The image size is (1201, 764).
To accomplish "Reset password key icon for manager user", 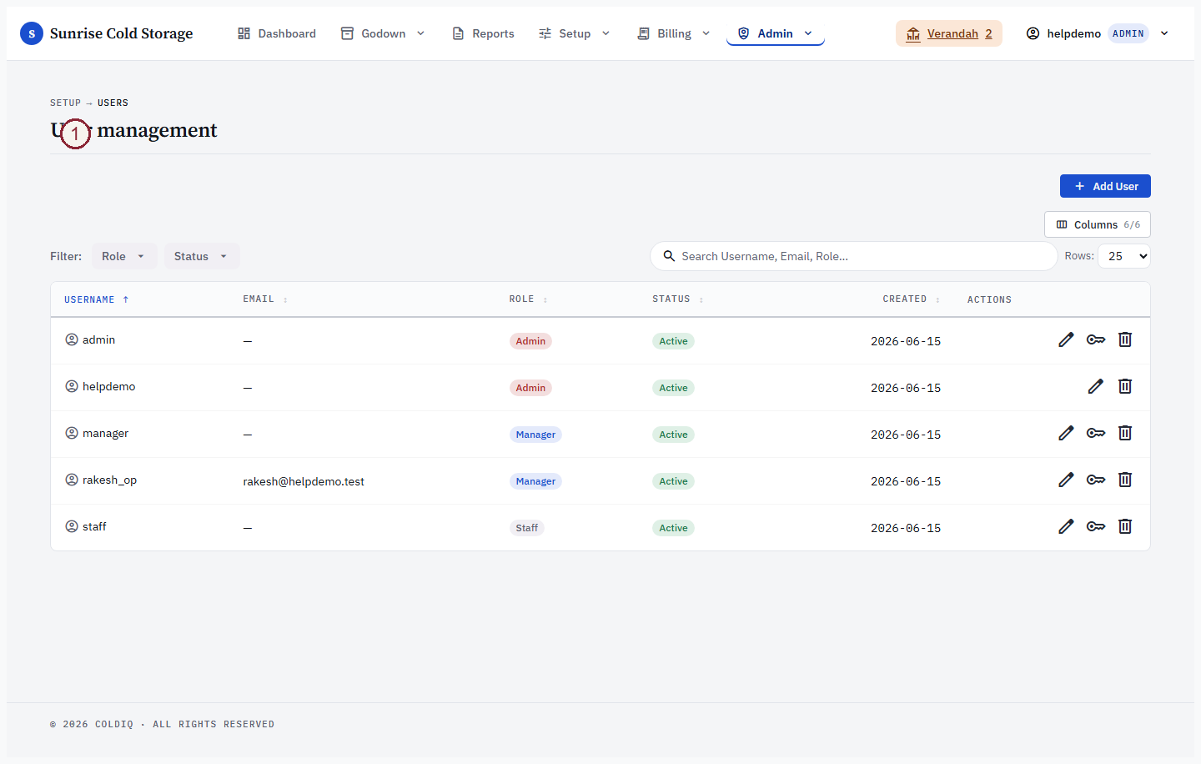I will tap(1096, 433).
